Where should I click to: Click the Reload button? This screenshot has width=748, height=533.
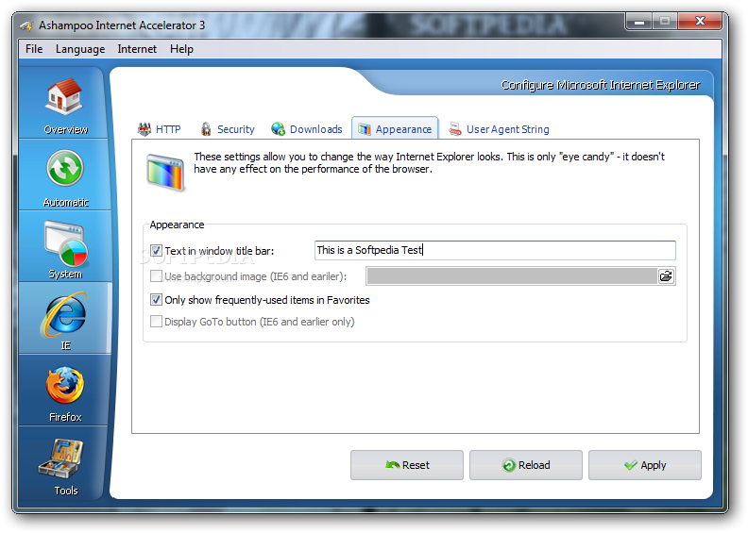click(x=526, y=465)
